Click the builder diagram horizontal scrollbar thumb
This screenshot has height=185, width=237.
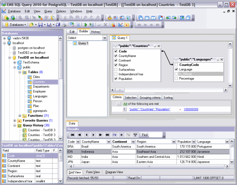coord(120,90)
